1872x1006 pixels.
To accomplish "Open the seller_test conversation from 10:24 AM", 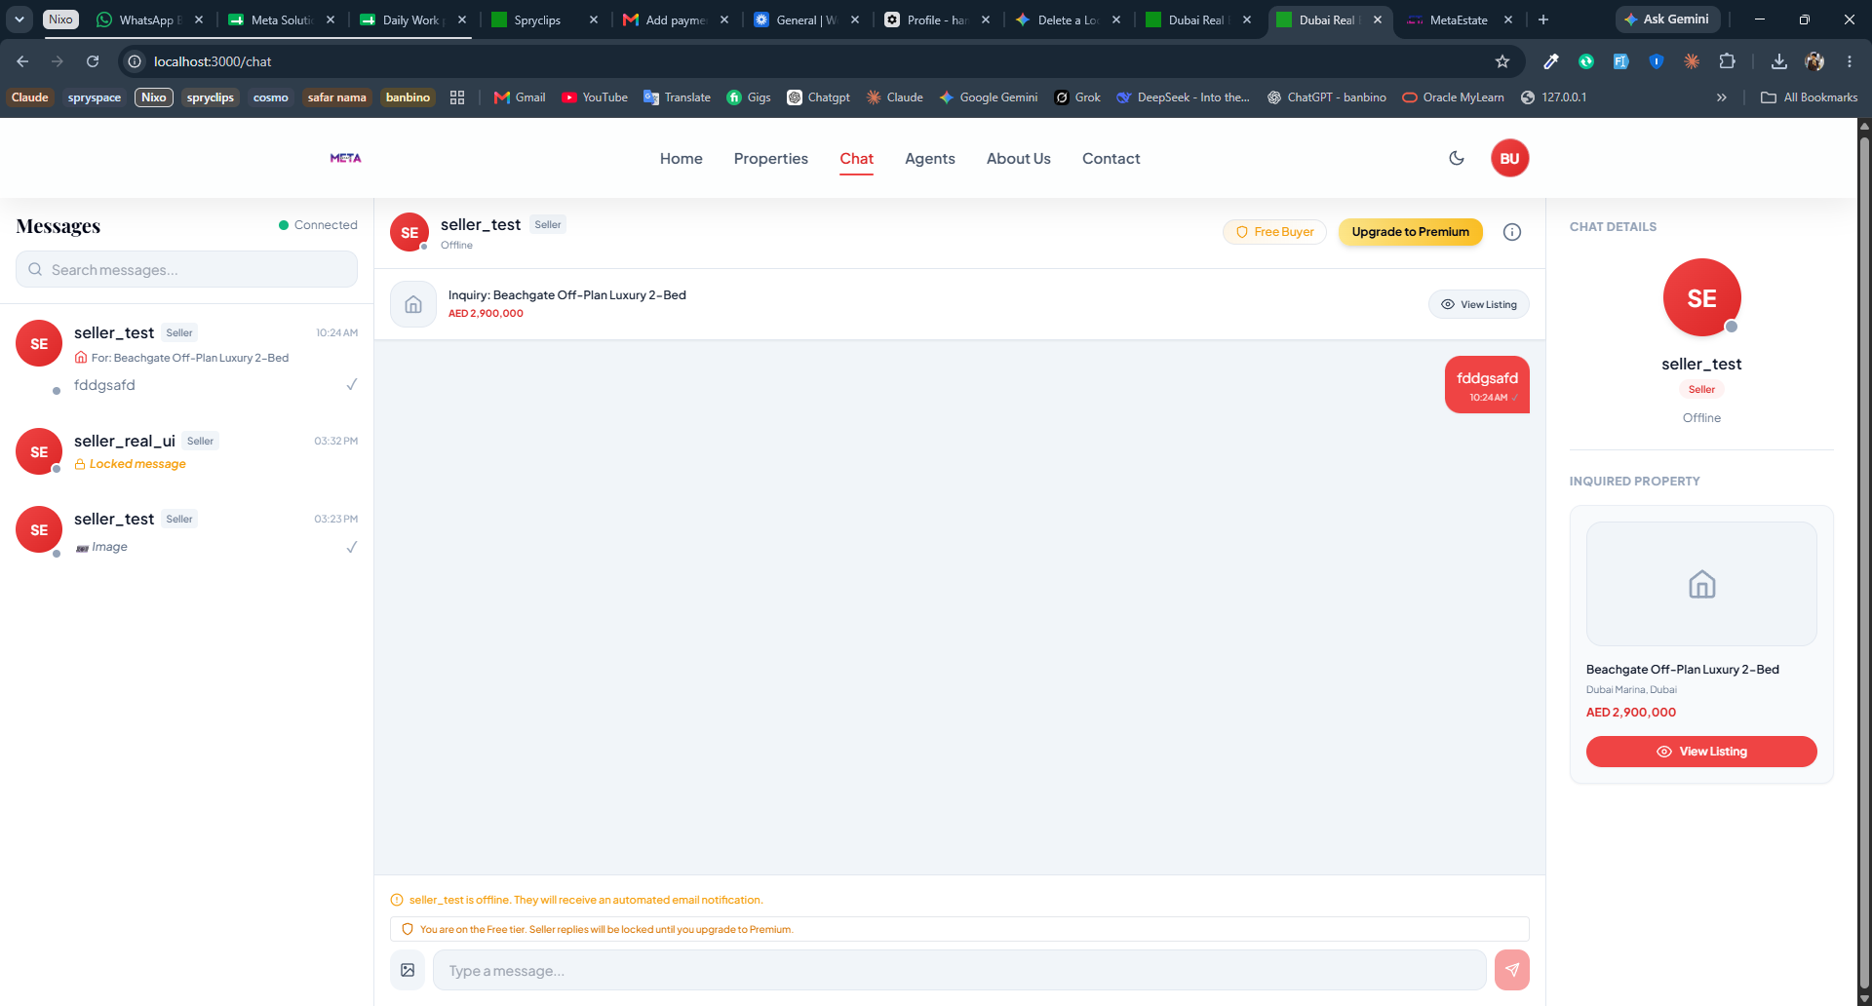I will click(x=187, y=358).
